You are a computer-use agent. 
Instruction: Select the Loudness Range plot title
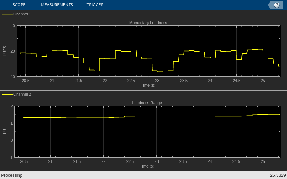coord(147,103)
